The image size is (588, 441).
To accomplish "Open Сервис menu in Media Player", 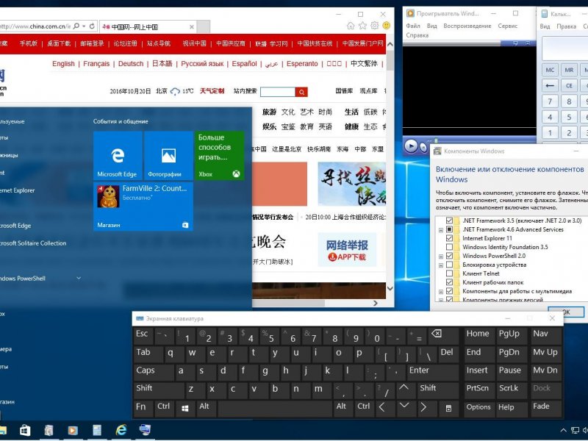I will [x=508, y=26].
